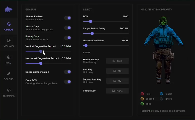Click the green head hitbox on model
This screenshot has width=195, height=120.
(x=163, y=21)
